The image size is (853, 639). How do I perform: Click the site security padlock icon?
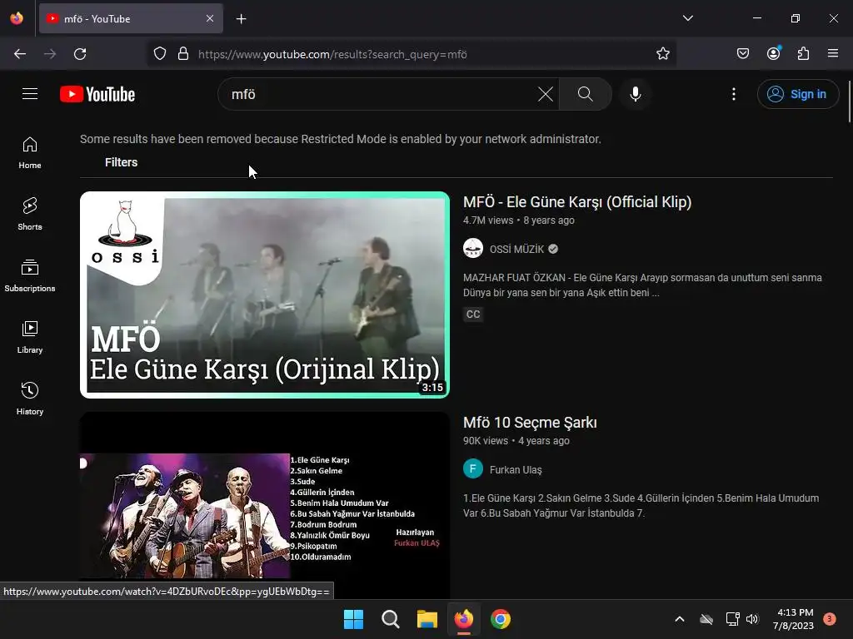183,54
